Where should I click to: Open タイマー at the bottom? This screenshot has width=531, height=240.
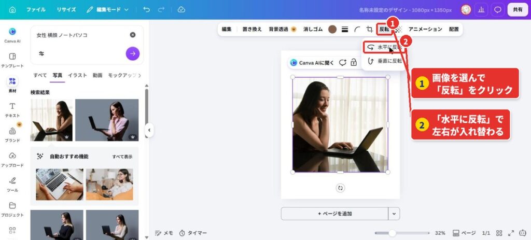193,233
